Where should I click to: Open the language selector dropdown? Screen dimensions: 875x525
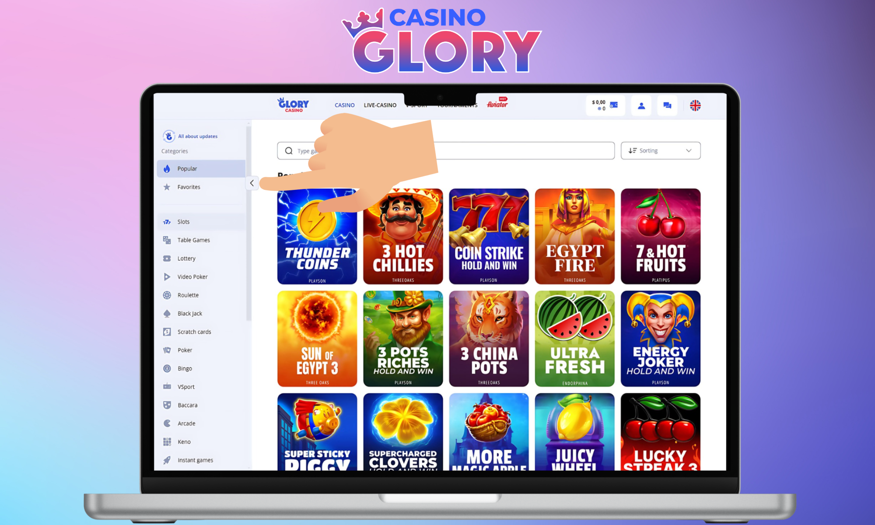coord(695,105)
